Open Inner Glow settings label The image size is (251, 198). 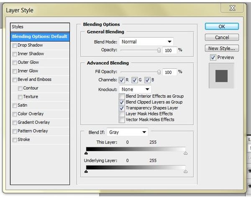click(x=28, y=71)
